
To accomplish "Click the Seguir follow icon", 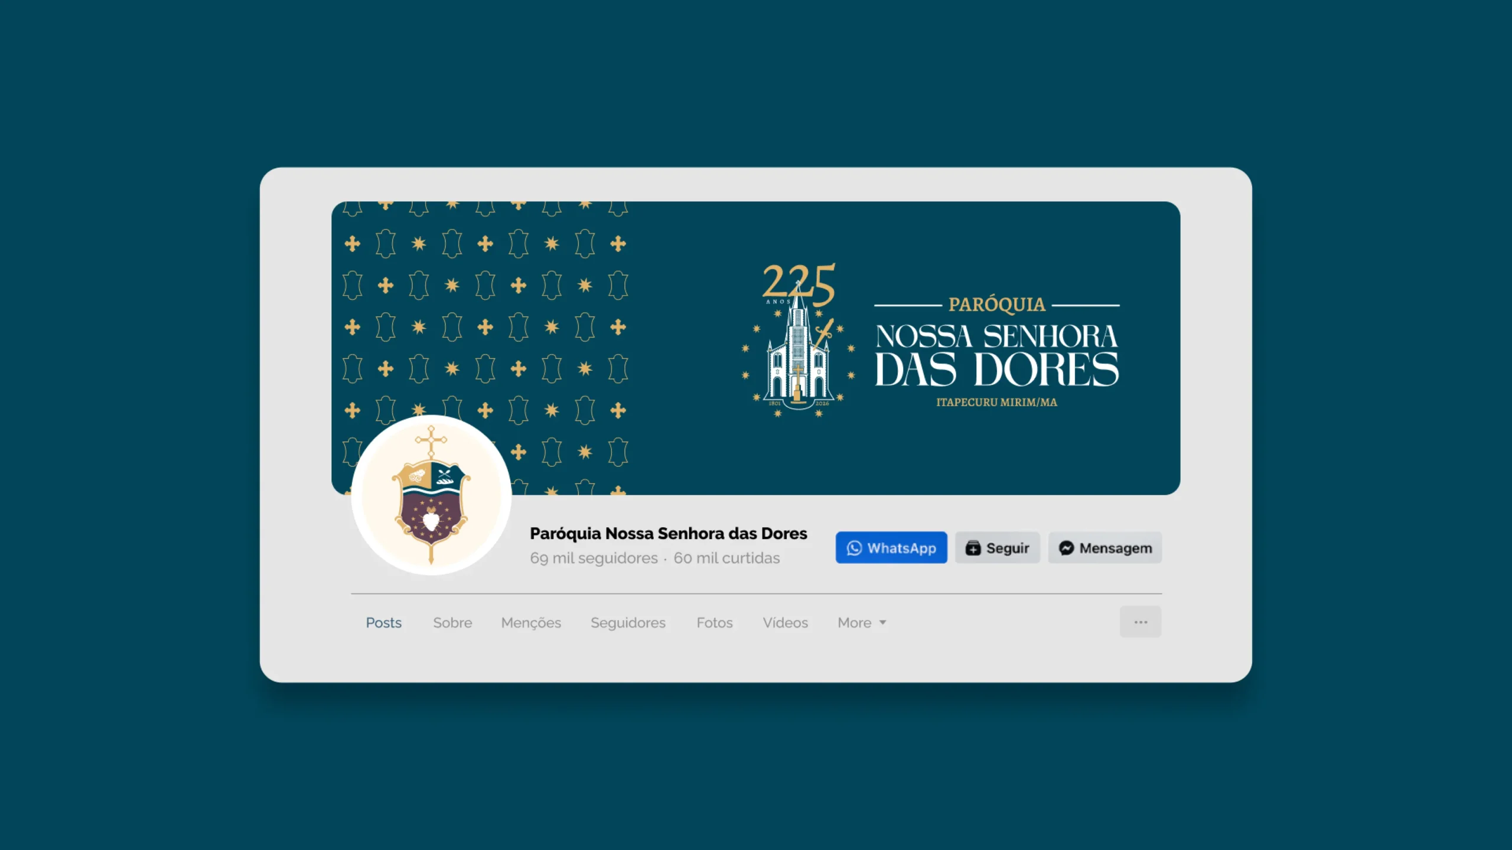I will pyautogui.click(x=973, y=548).
